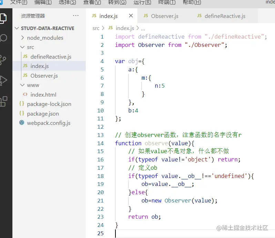
Task: Collapse the www folder
Action: point(22,85)
